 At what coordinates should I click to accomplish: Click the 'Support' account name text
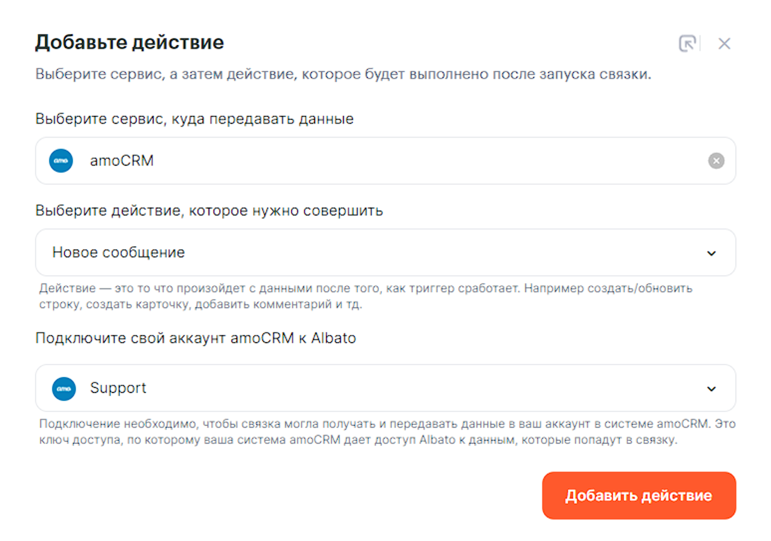pyautogui.click(x=118, y=388)
